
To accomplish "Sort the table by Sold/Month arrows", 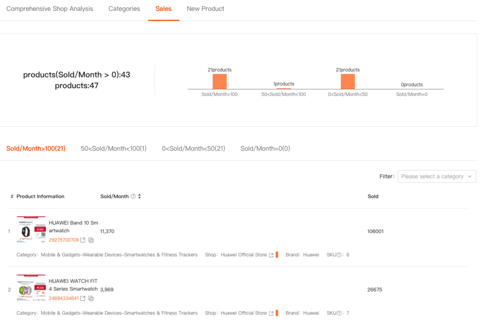I will [x=139, y=197].
